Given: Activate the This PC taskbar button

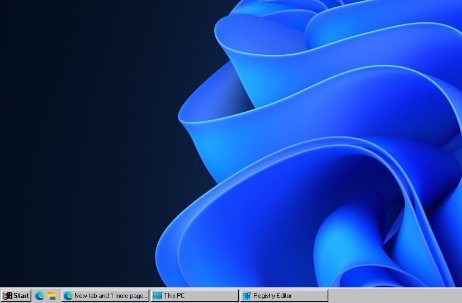Looking at the screenshot, I should tap(195, 296).
